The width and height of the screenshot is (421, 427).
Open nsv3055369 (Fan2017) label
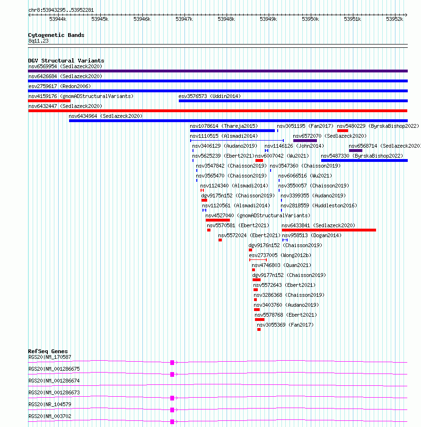pos(285,325)
